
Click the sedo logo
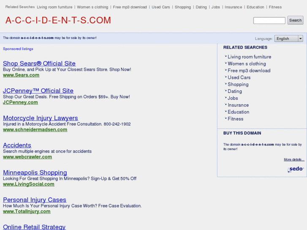[296, 169]
